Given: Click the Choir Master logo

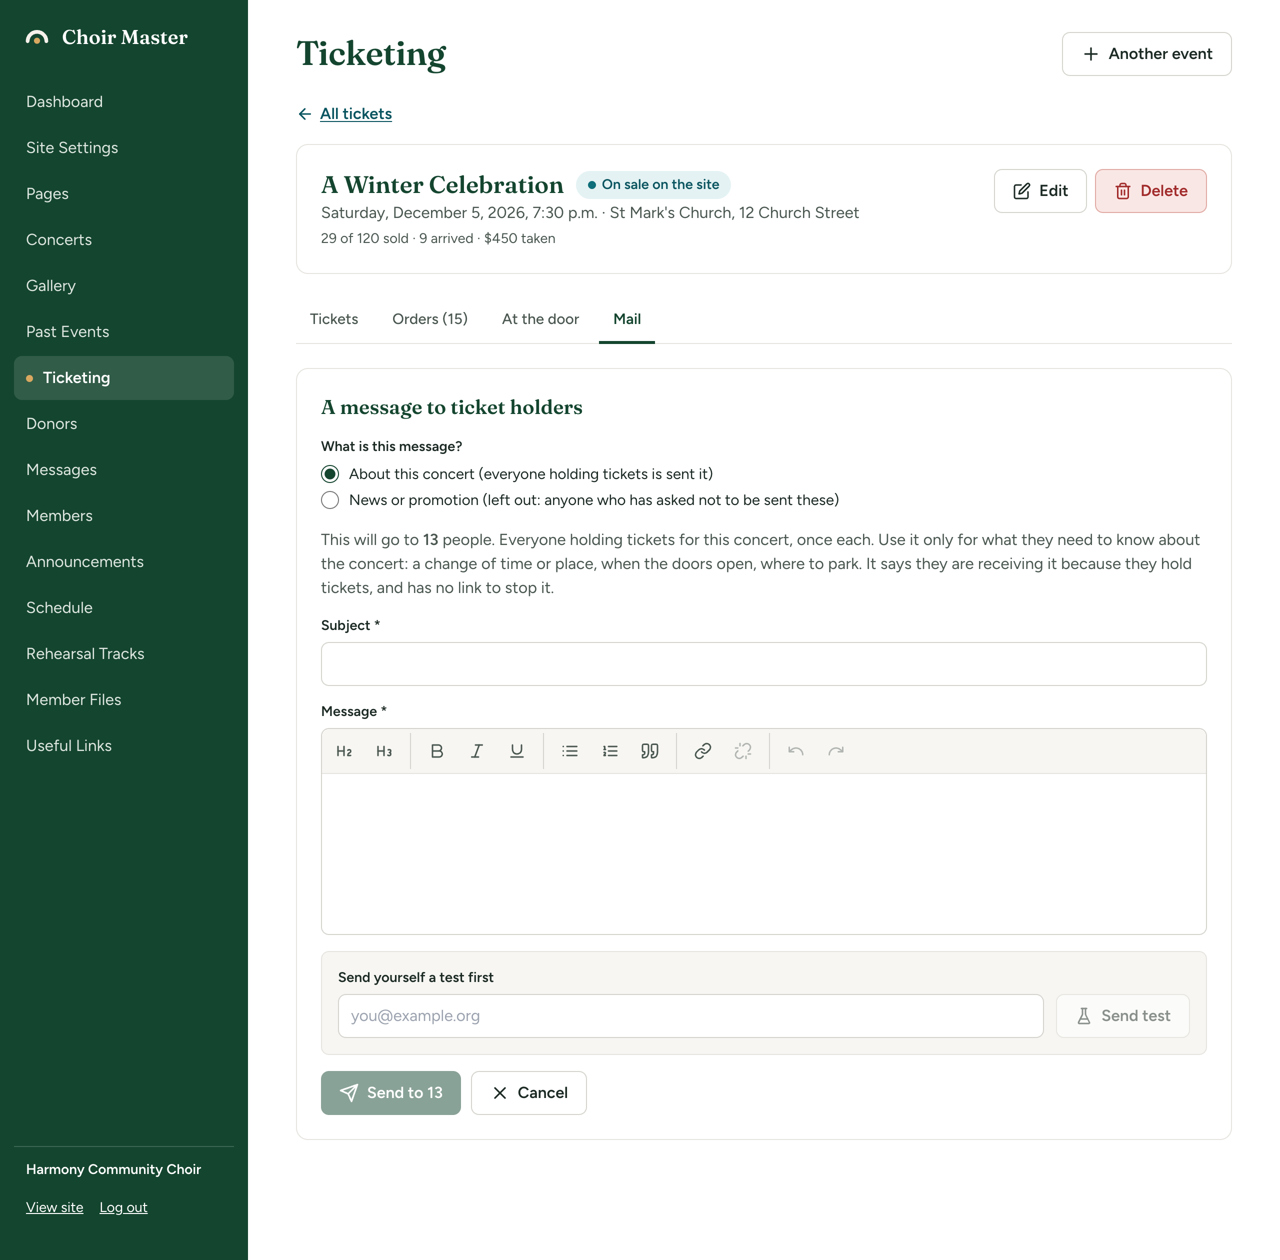Looking at the screenshot, I should pyautogui.click(x=106, y=37).
